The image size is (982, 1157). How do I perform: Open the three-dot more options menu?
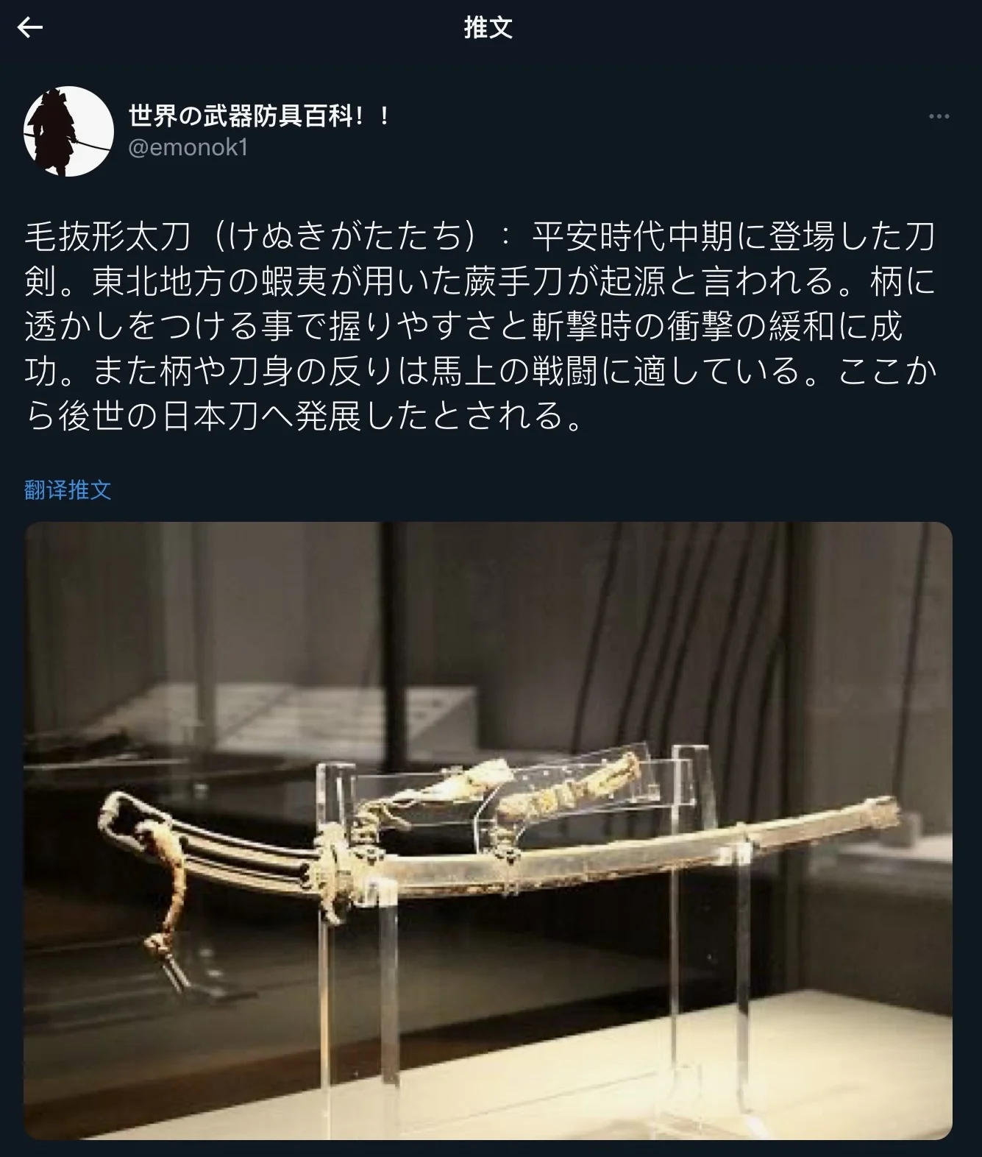point(939,116)
